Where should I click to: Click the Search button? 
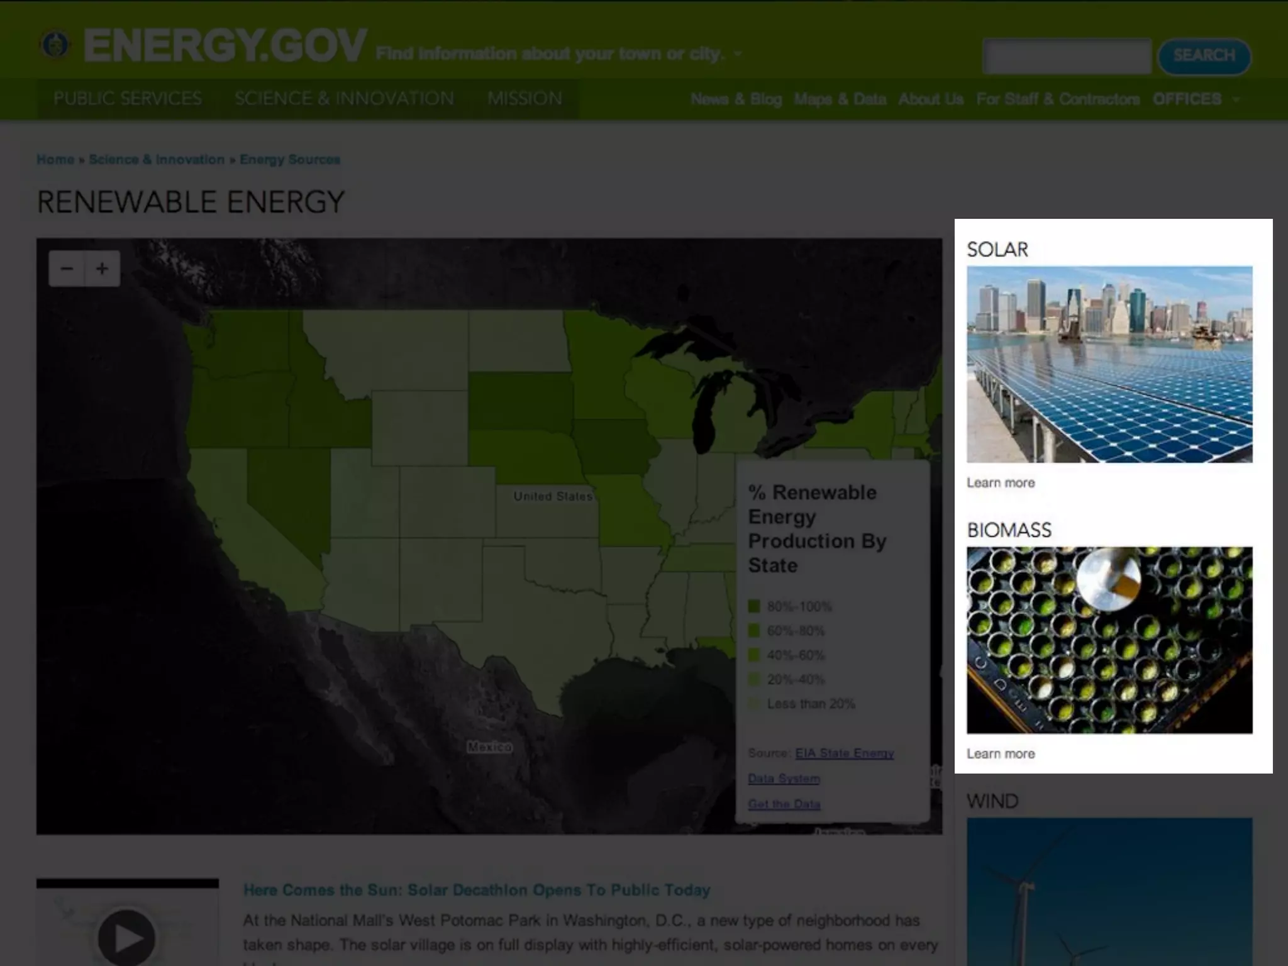[x=1204, y=56]
